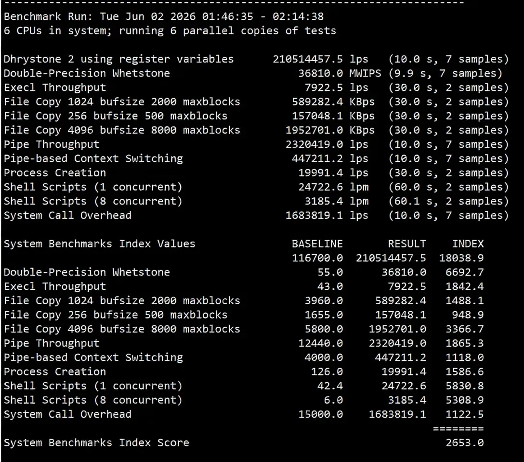The width and height of the screenshot is (524, 462).
Task: Select Whetstone index value 6692.7
Action: click(x=464, y=272)
